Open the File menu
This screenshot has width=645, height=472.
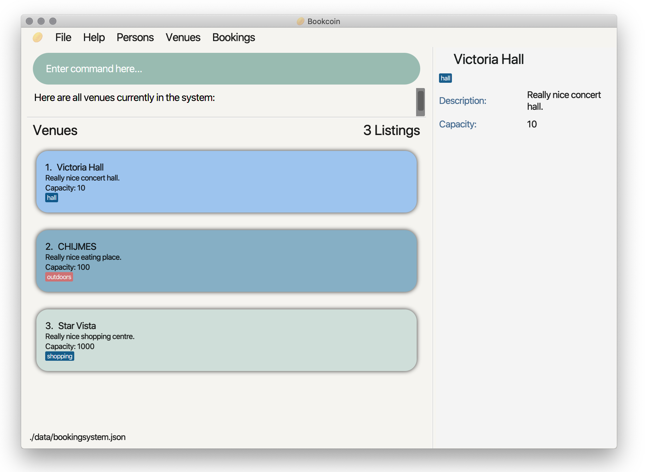(x=63, y=38)
